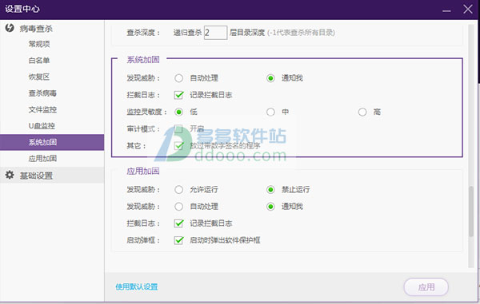Collapse the 病毒查杀 section

(x=52, y=29)
